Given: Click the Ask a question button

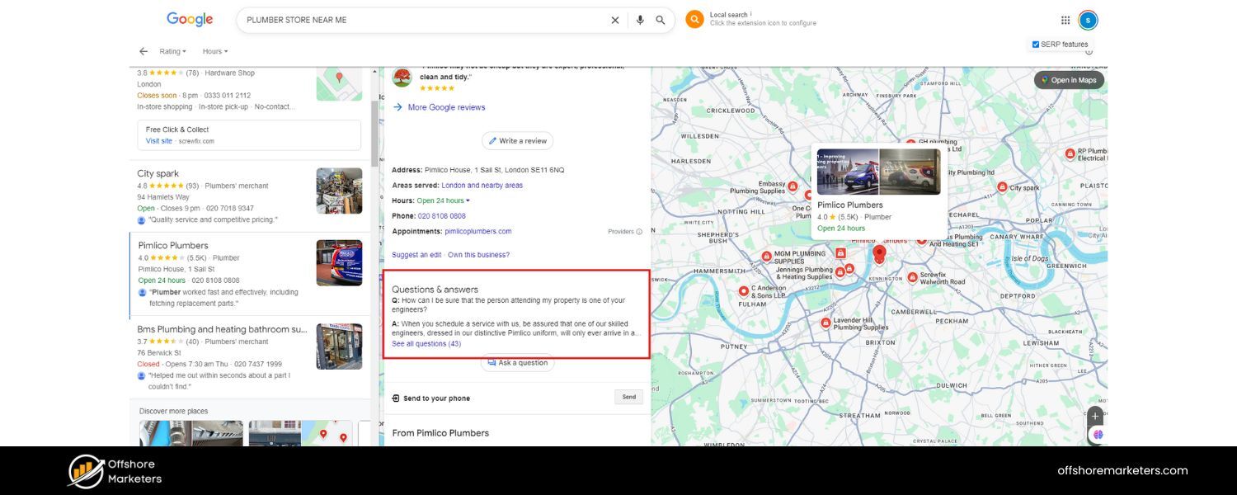Looking at the screenshot, I should pos(517,363).
